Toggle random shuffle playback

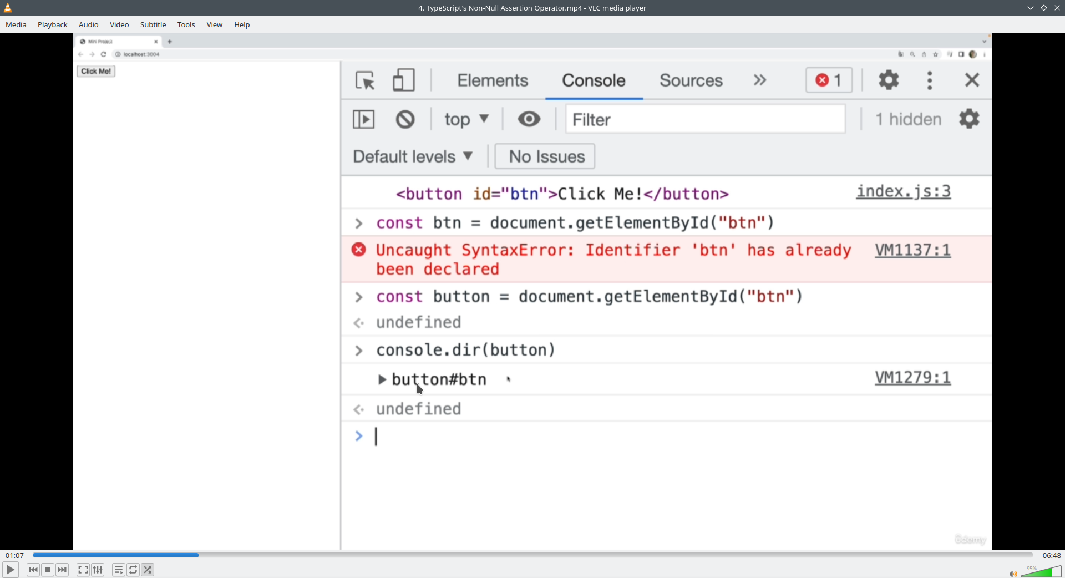[x=148, y=570]
